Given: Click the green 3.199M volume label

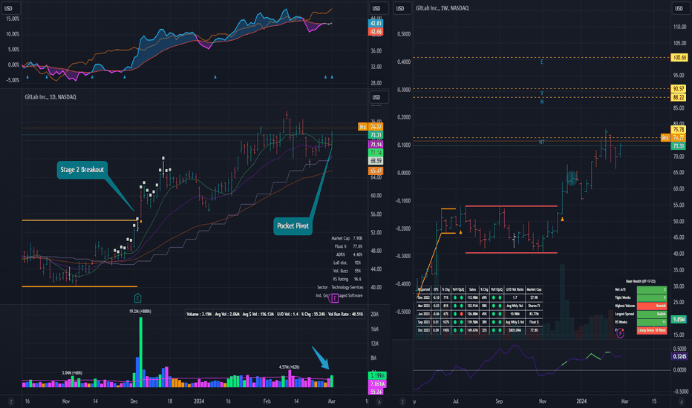Looking at the screenshot, I should 376,376.
